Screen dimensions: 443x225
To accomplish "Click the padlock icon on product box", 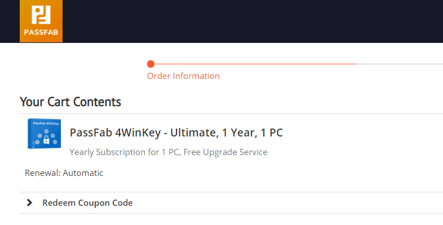I will tap(46, 139).
